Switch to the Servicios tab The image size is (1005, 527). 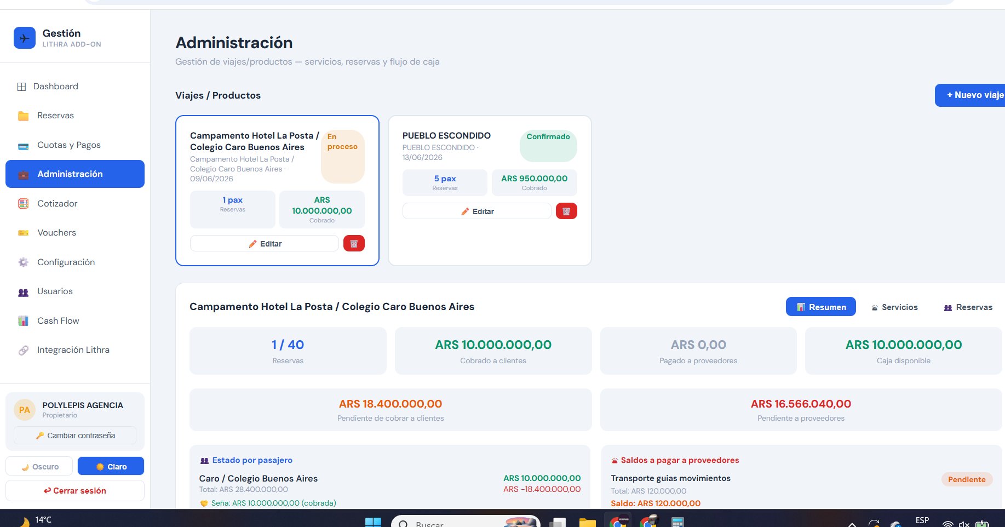(894, 307)
